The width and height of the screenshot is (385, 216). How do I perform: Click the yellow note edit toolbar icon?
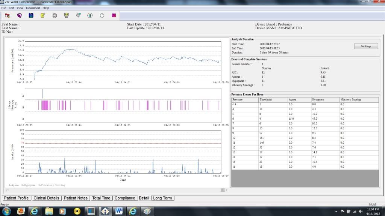(43, 15)
